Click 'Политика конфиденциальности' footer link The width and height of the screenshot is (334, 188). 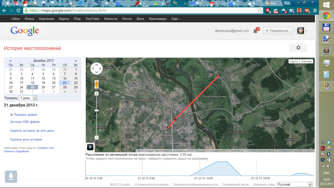195,184
